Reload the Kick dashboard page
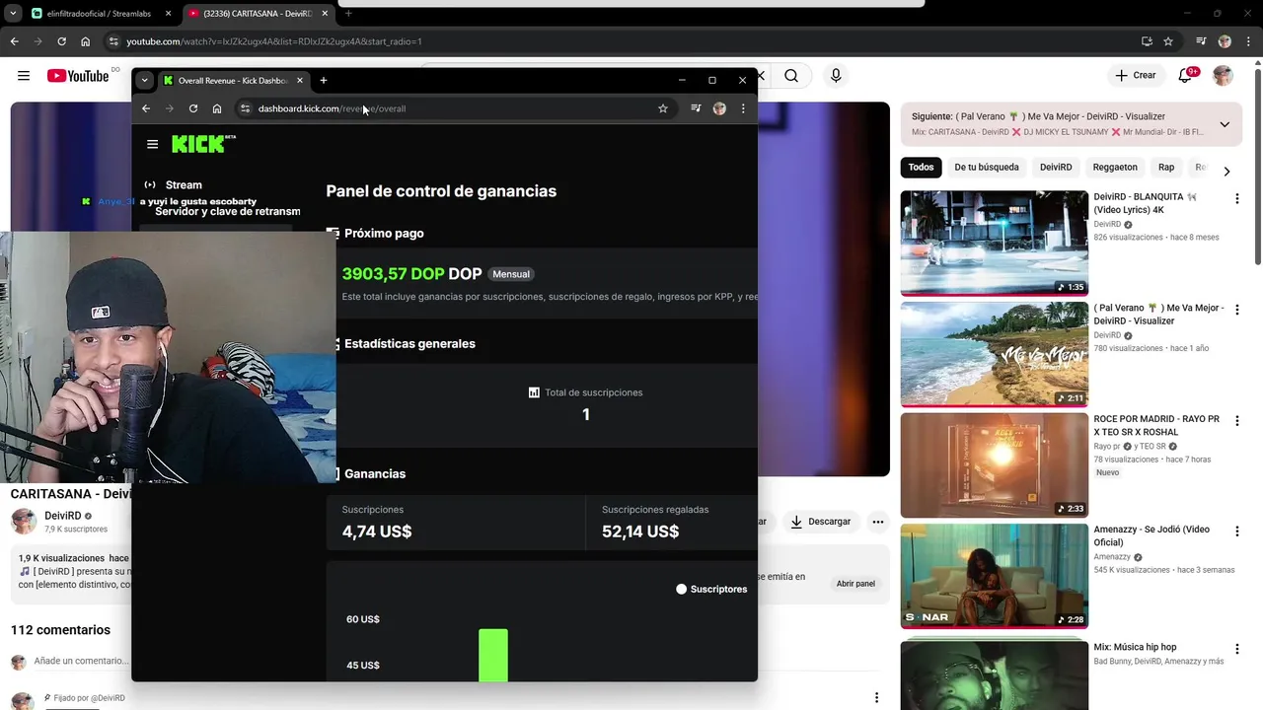The image size is (1263, 710). 193,108
